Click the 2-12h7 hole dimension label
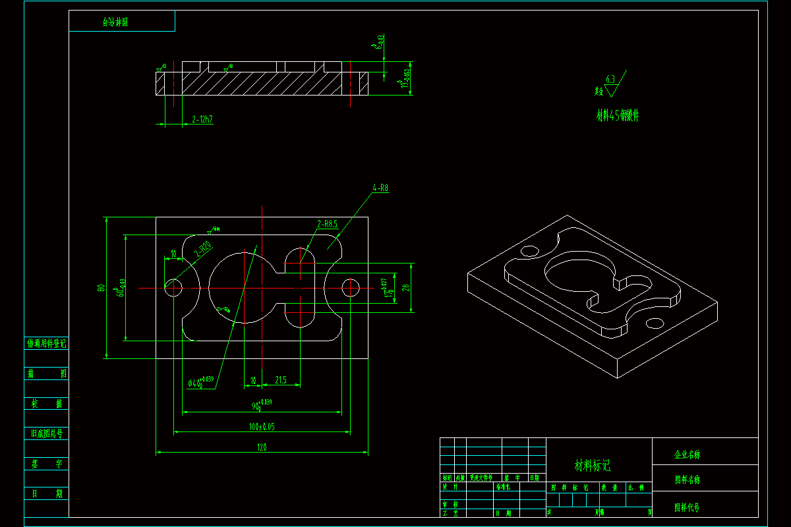Image resolution: width=791 pixels, height=527 pixels. [x=202, y=119]
